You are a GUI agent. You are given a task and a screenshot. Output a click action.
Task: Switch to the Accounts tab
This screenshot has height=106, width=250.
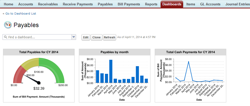tap(26, 4)
